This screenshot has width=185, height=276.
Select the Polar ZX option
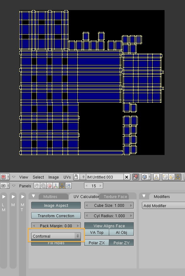[97, 243]
